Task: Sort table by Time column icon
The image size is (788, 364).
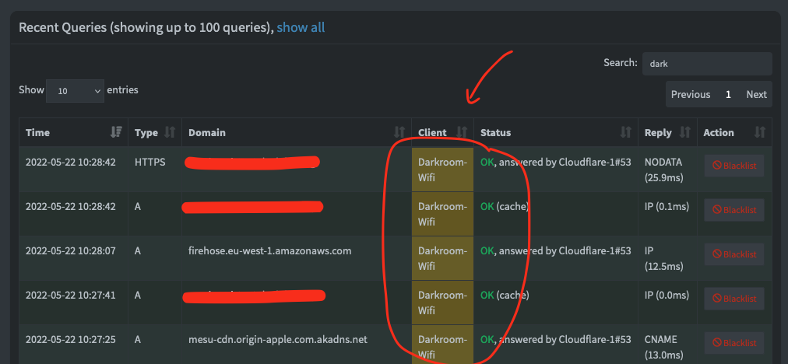Action: click(117, 132)
